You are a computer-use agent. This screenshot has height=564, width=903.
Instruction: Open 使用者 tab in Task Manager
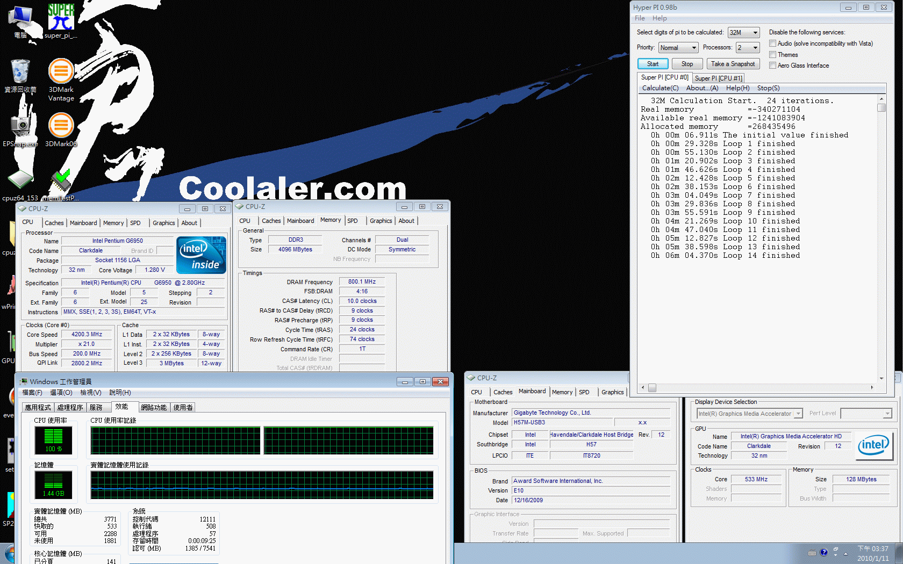click(x=183, y=408)
